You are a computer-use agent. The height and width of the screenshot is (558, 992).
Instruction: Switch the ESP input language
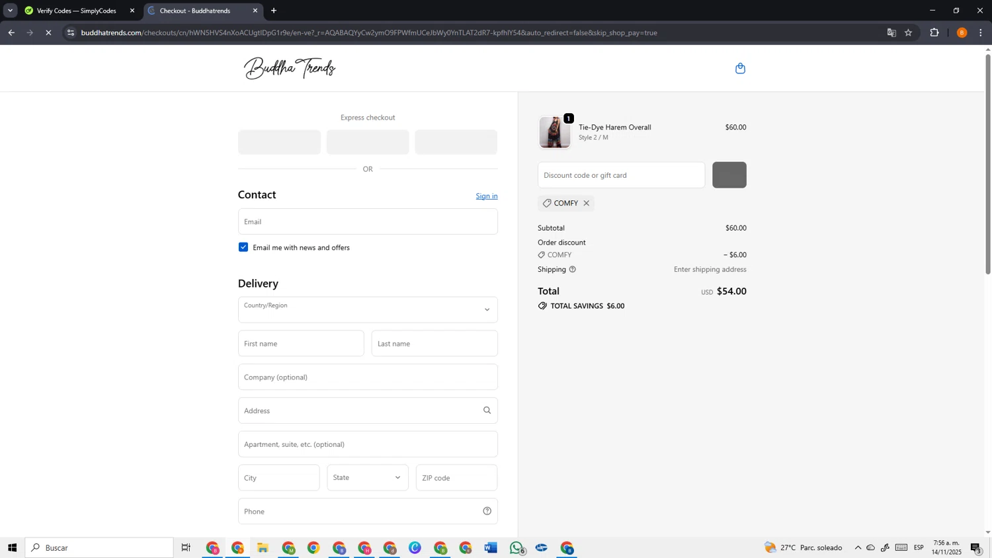919,547
